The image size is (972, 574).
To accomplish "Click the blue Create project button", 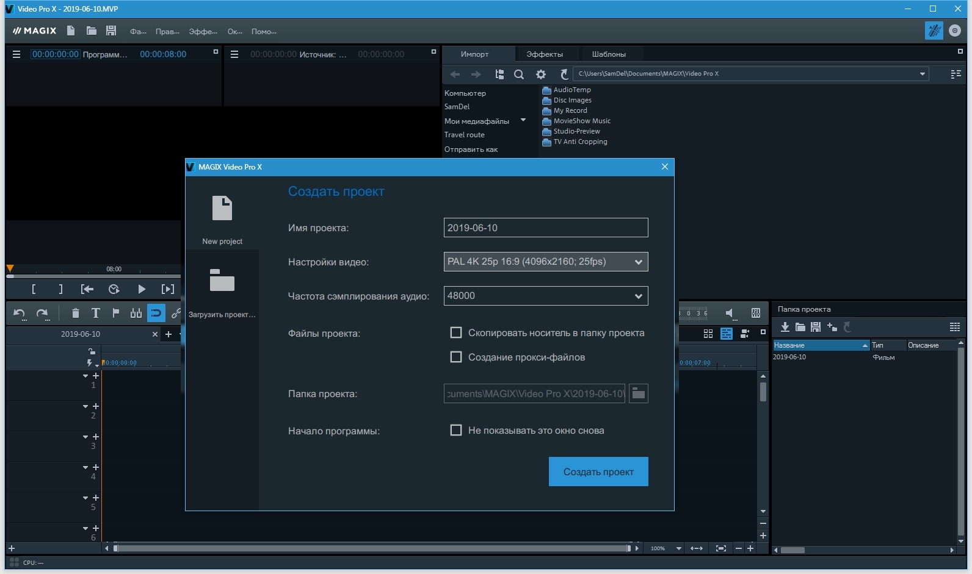I will coord(598,472).
